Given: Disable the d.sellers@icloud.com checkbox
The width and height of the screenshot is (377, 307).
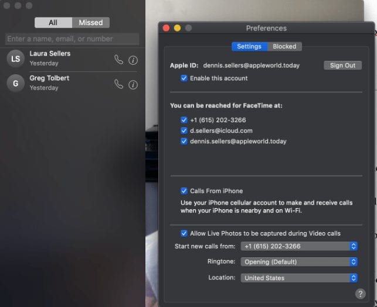Looking at the screenshot, I should click(185, 130).
